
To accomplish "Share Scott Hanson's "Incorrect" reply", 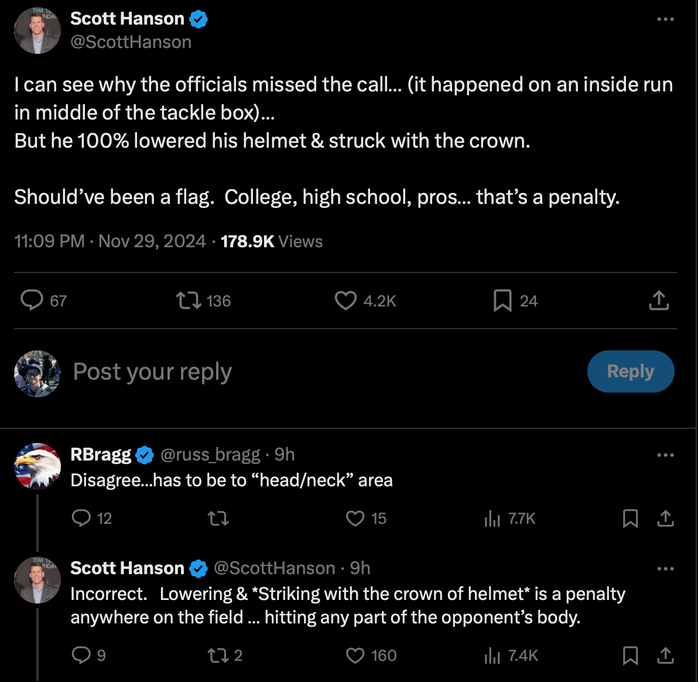I will click(666, 655).
